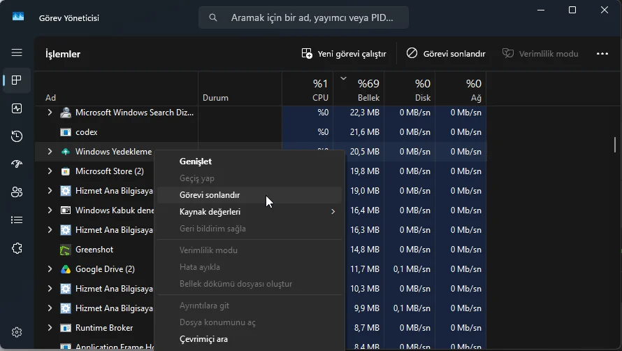
Task: Click the Microsoft Windows Search indexer icon
Action: point(66,113)
